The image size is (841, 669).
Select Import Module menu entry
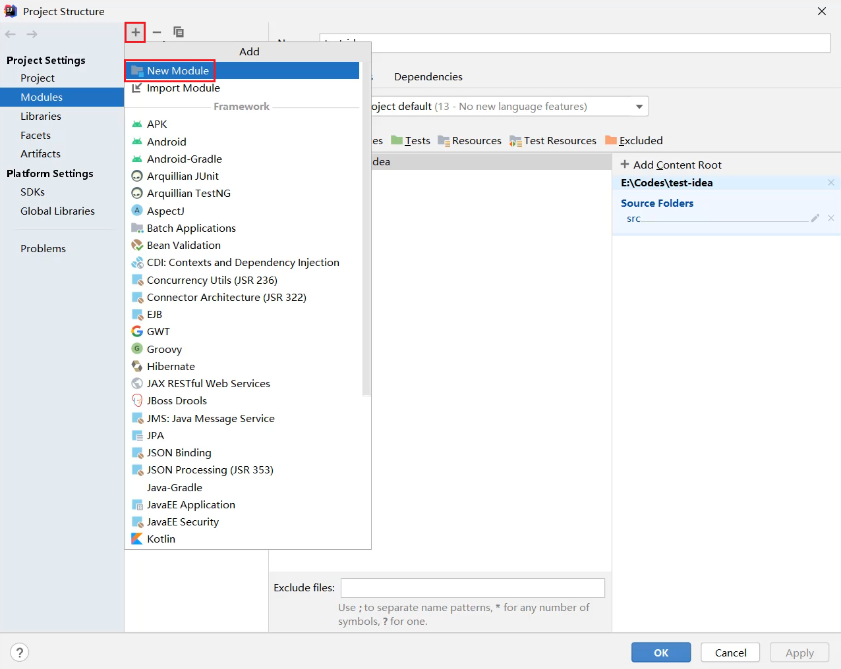[183, 88]
